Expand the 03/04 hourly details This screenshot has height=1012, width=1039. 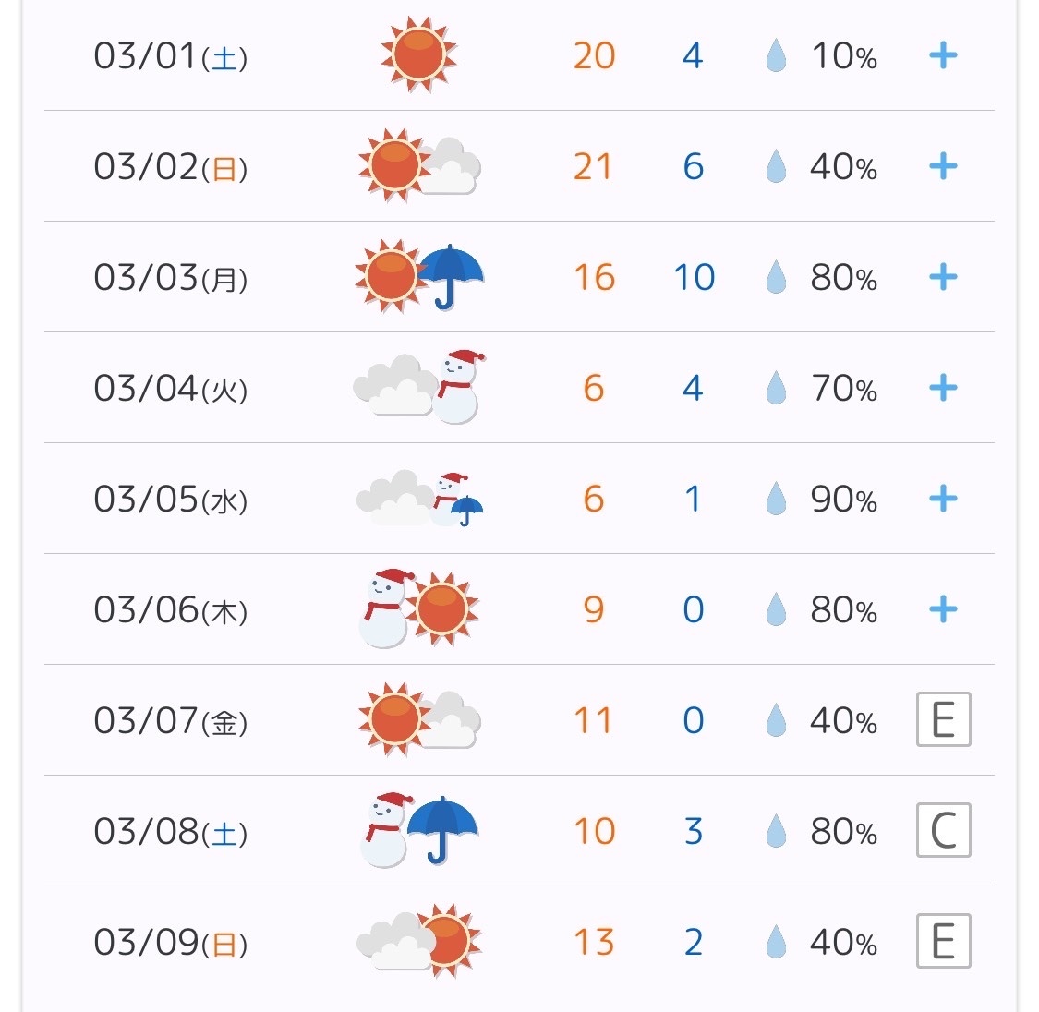tap(943, 388)
